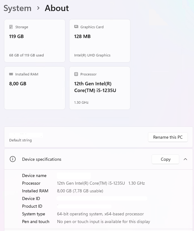Go back to System breadcrumb
This screenshot has height=231, width=194.
coord(17,8)
